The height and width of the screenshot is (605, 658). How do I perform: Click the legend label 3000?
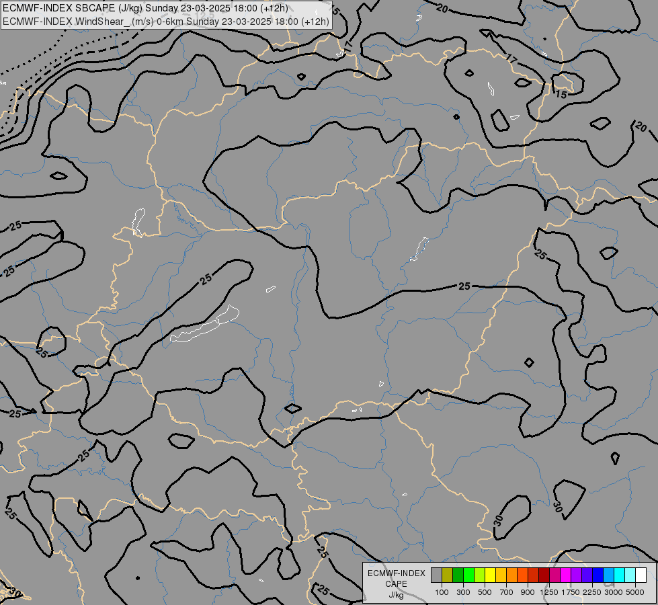pyautogui.click(x=614, y=592)
